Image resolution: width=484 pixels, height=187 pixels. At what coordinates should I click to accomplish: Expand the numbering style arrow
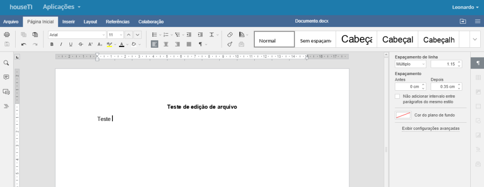point(171,35)
